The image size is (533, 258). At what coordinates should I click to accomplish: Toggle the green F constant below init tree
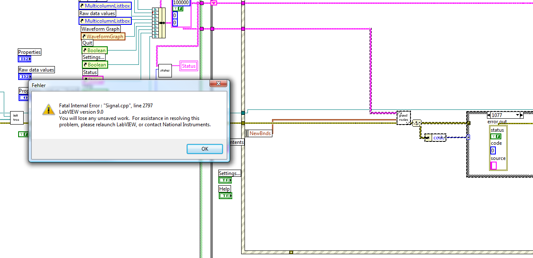pyautogui.click(x=23, y=134)
